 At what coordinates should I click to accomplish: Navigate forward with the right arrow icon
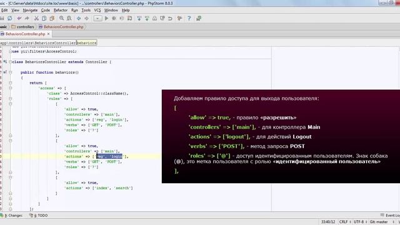click(86, 18)
